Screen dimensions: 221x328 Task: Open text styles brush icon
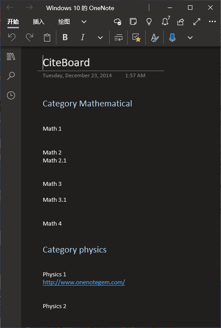pyautogui.click(x=155, y=38)
